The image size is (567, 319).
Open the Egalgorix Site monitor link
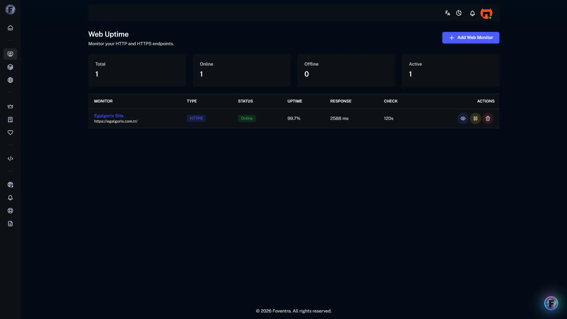coord(109,116)
